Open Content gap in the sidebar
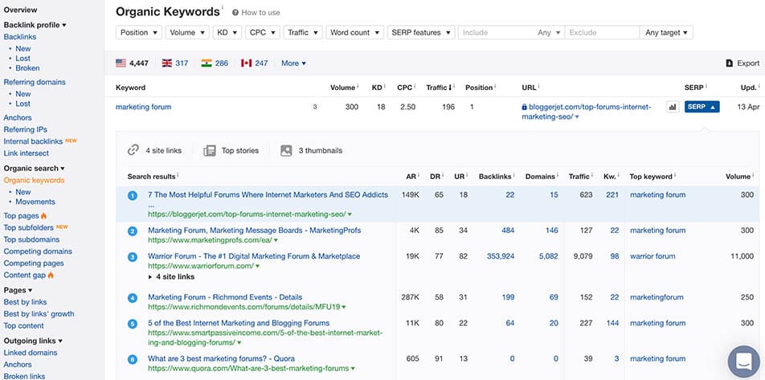This screenshot has width=765, height=380. 25,276
